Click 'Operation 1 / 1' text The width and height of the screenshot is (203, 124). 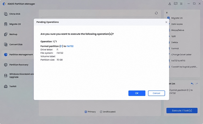(x=49, y=41)
